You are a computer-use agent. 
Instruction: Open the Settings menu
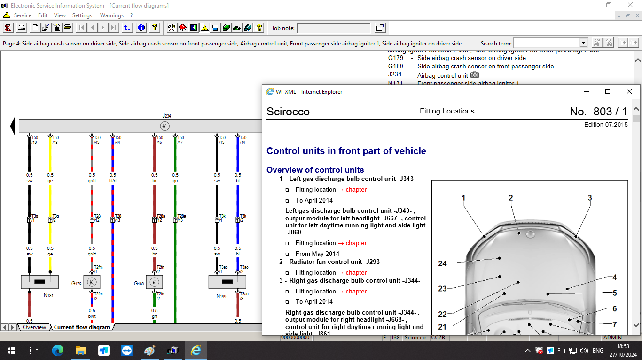tap(82, 15)
